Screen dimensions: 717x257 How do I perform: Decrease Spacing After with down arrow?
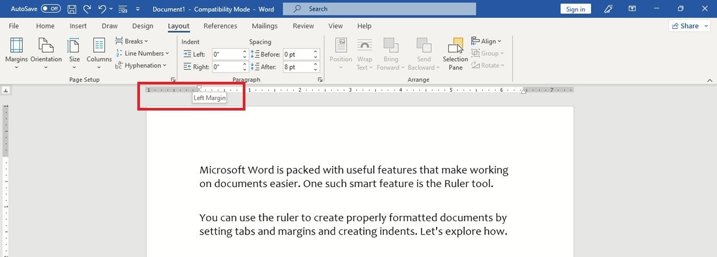(x=316, y=69)
